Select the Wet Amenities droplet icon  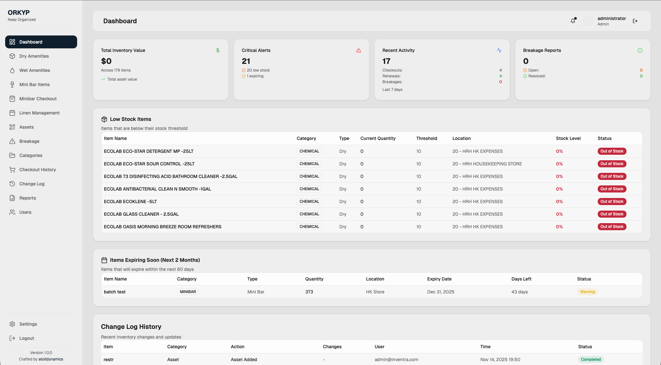(x=12, y=70)
